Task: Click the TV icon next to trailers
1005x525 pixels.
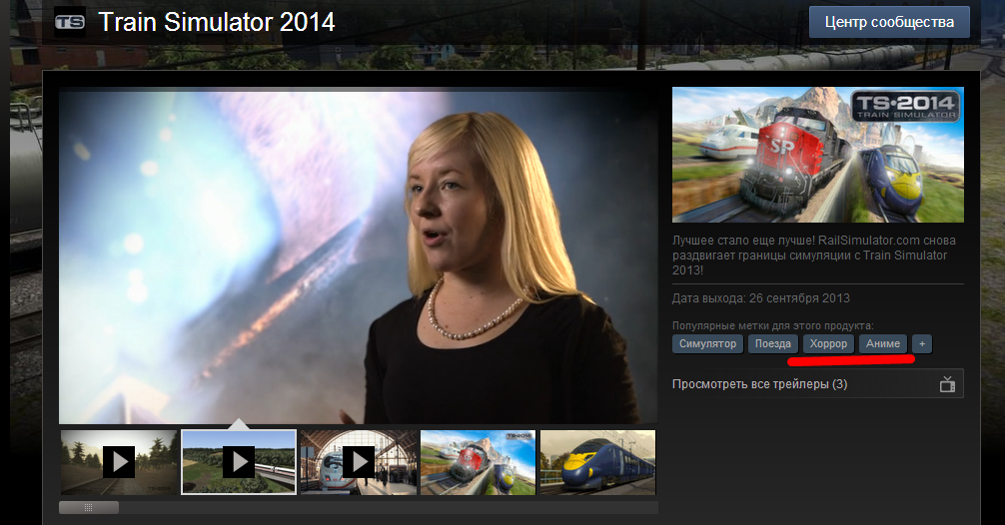Action: pyautogui.click(x=947, y=384)
